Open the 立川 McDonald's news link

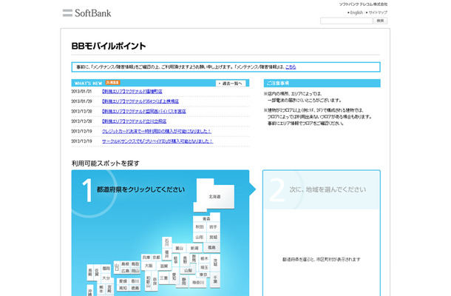134,121
